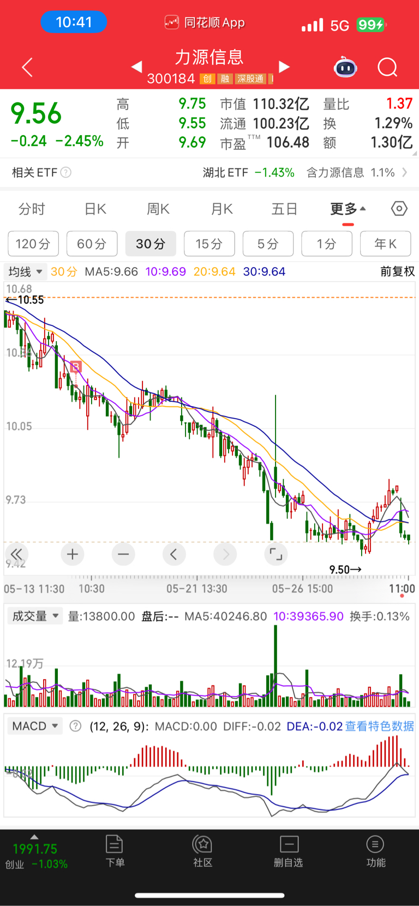This screenshot has width=419, height=906.
Task: Open 查看特色数据 link
Action: (380, 726)
